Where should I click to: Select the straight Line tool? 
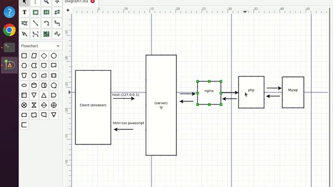point(35,23)
